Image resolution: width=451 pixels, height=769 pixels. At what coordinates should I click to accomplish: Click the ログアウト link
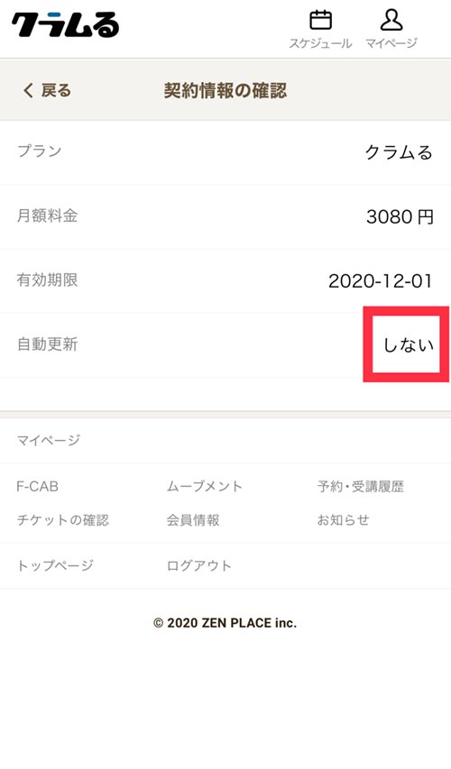pos(198,565)
